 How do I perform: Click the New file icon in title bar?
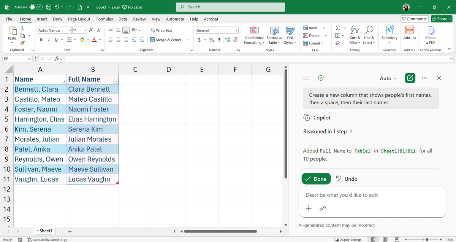coord(80,7)
